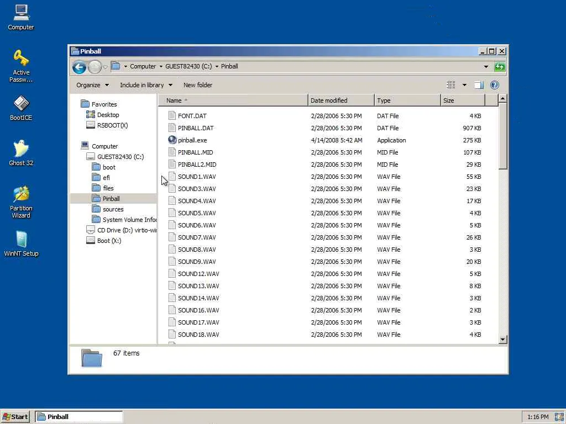Sort by the Size column header

[463, 100]
